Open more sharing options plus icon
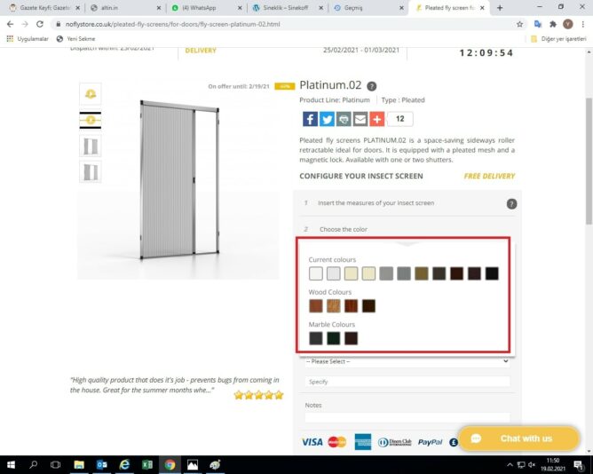593x474 pixels. [x=377, y=119]
